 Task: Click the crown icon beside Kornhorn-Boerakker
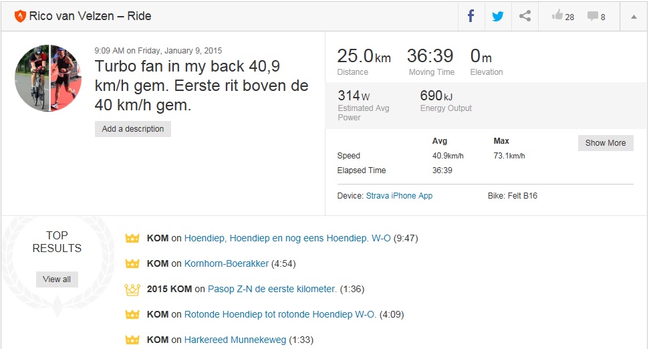132,263
